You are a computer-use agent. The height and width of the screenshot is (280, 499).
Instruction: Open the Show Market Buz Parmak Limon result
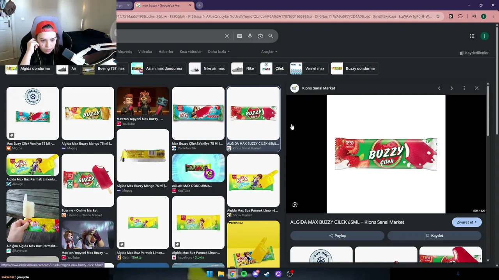click(x=253, y=185)
